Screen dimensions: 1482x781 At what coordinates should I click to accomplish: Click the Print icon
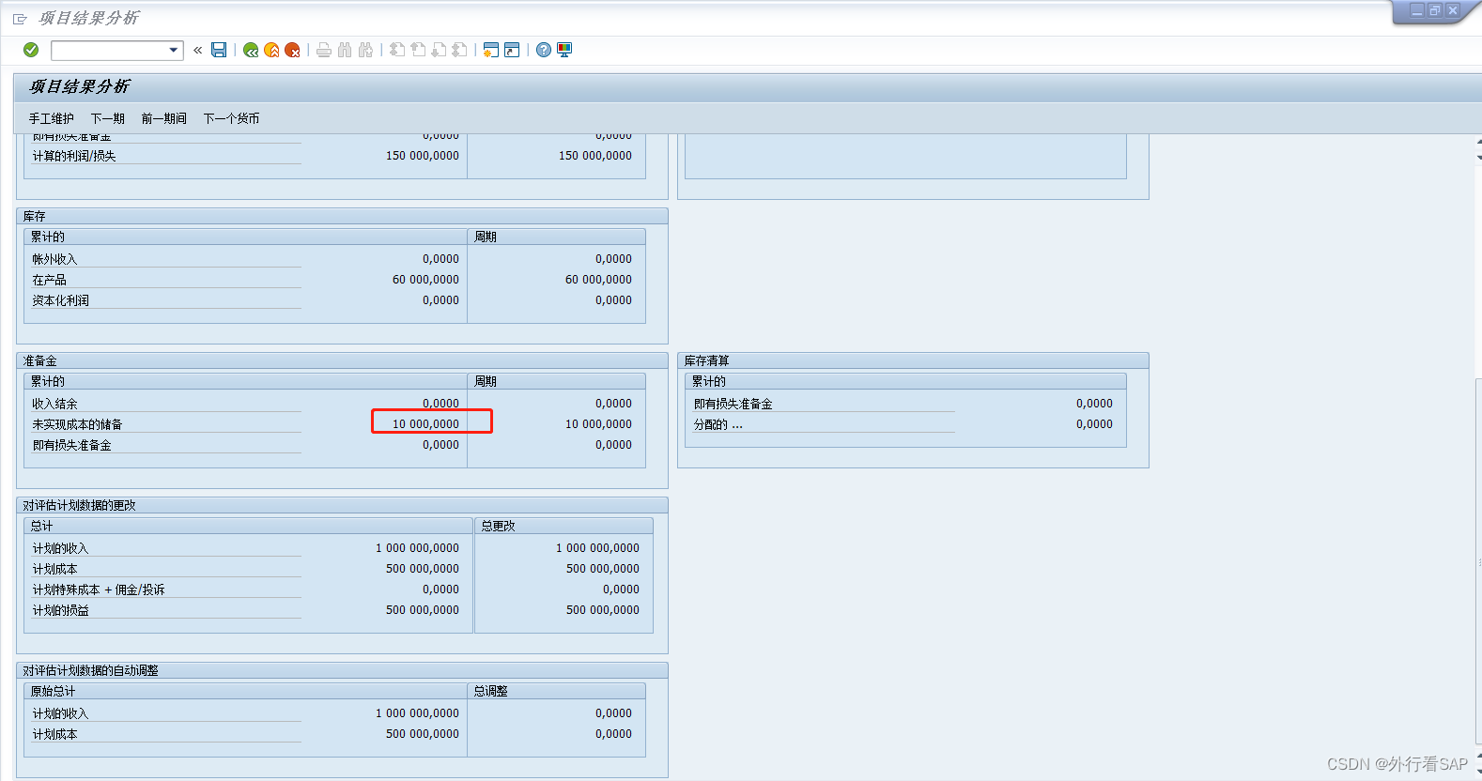(x=324, y=50)
